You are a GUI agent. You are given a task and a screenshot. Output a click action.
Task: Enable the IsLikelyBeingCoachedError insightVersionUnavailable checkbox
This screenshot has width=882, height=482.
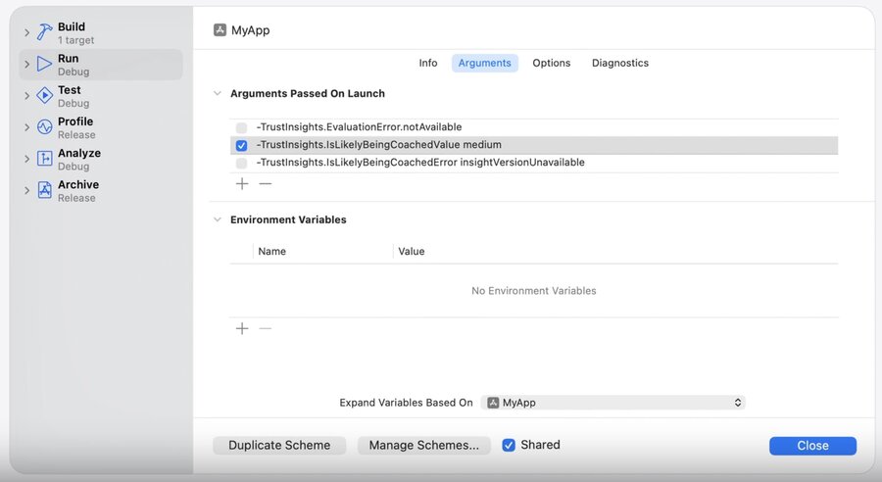coord(241,163)
